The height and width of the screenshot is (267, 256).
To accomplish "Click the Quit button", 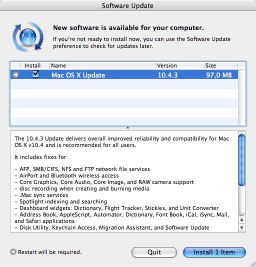I will [154, 252].
